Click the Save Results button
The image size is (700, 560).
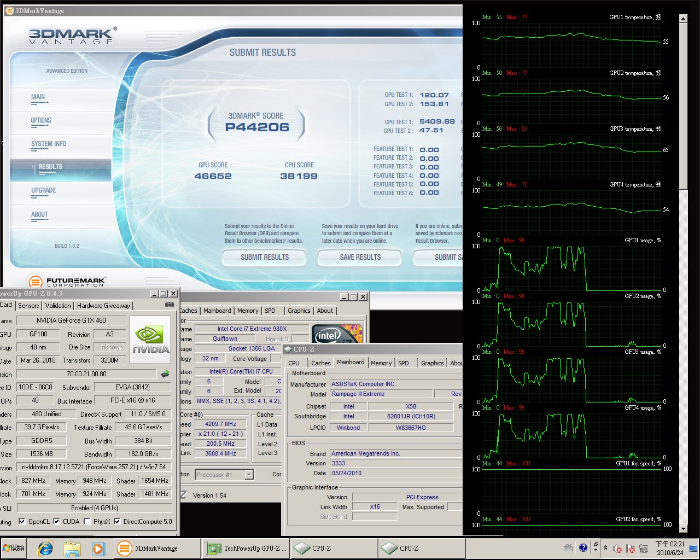[360, 257]
